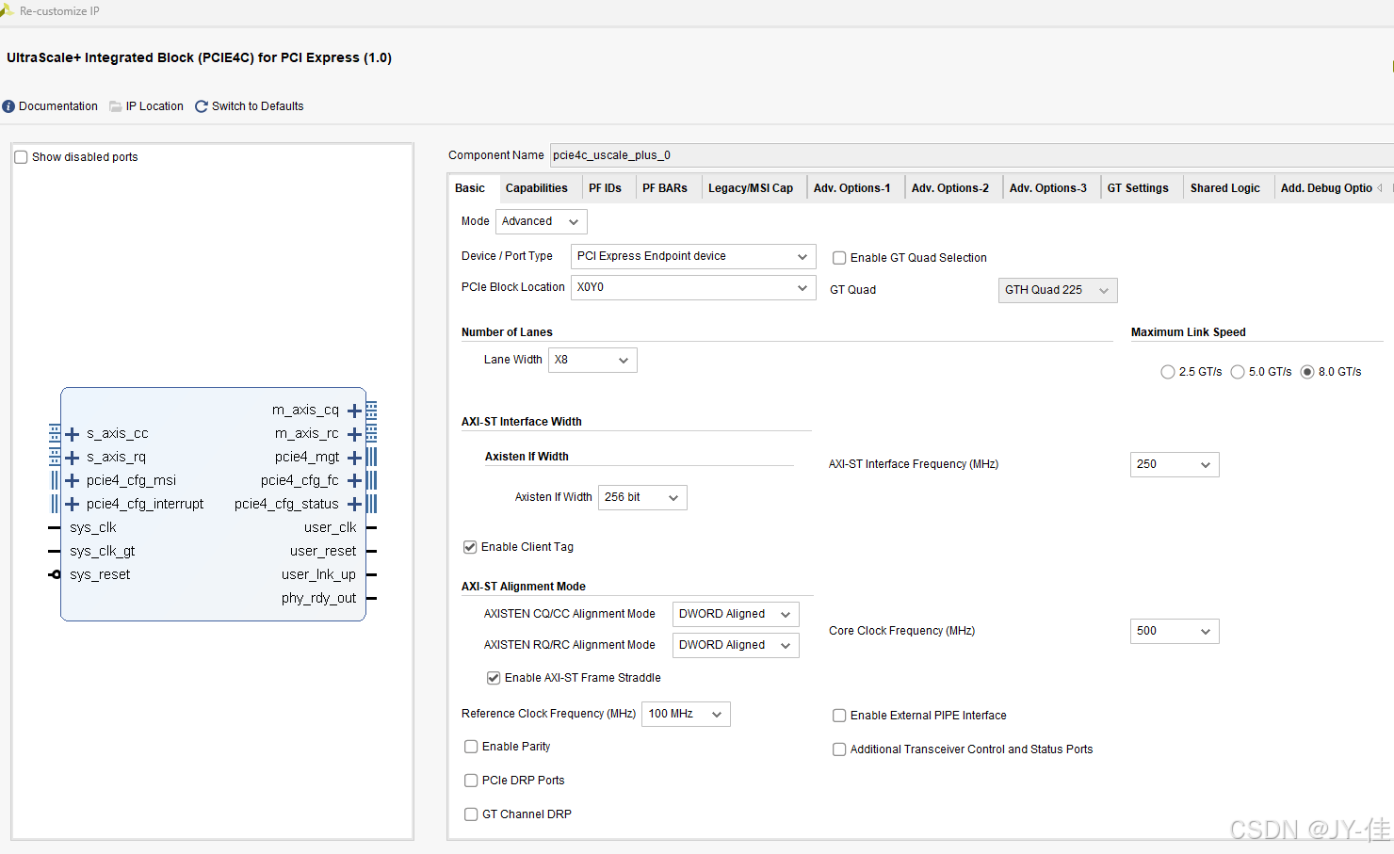
Task: Expand the pcie4_cfg_interrupt port plus icon
Action: [x=73, y=505]
